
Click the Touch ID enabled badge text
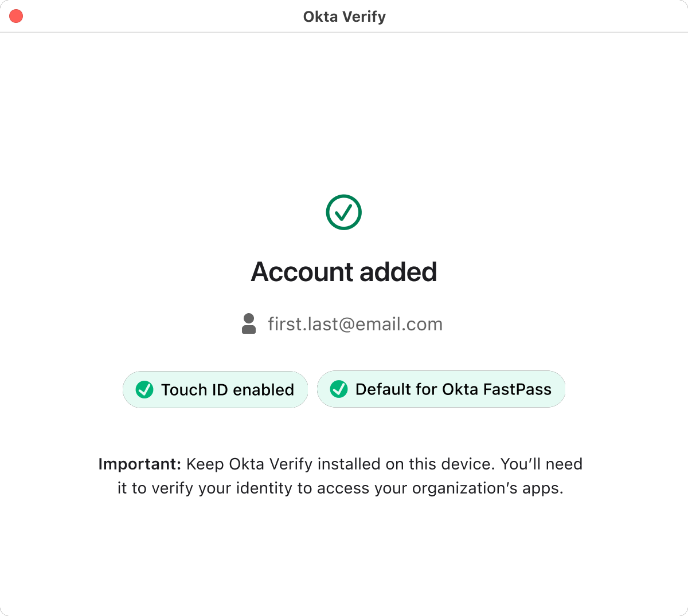227,390
